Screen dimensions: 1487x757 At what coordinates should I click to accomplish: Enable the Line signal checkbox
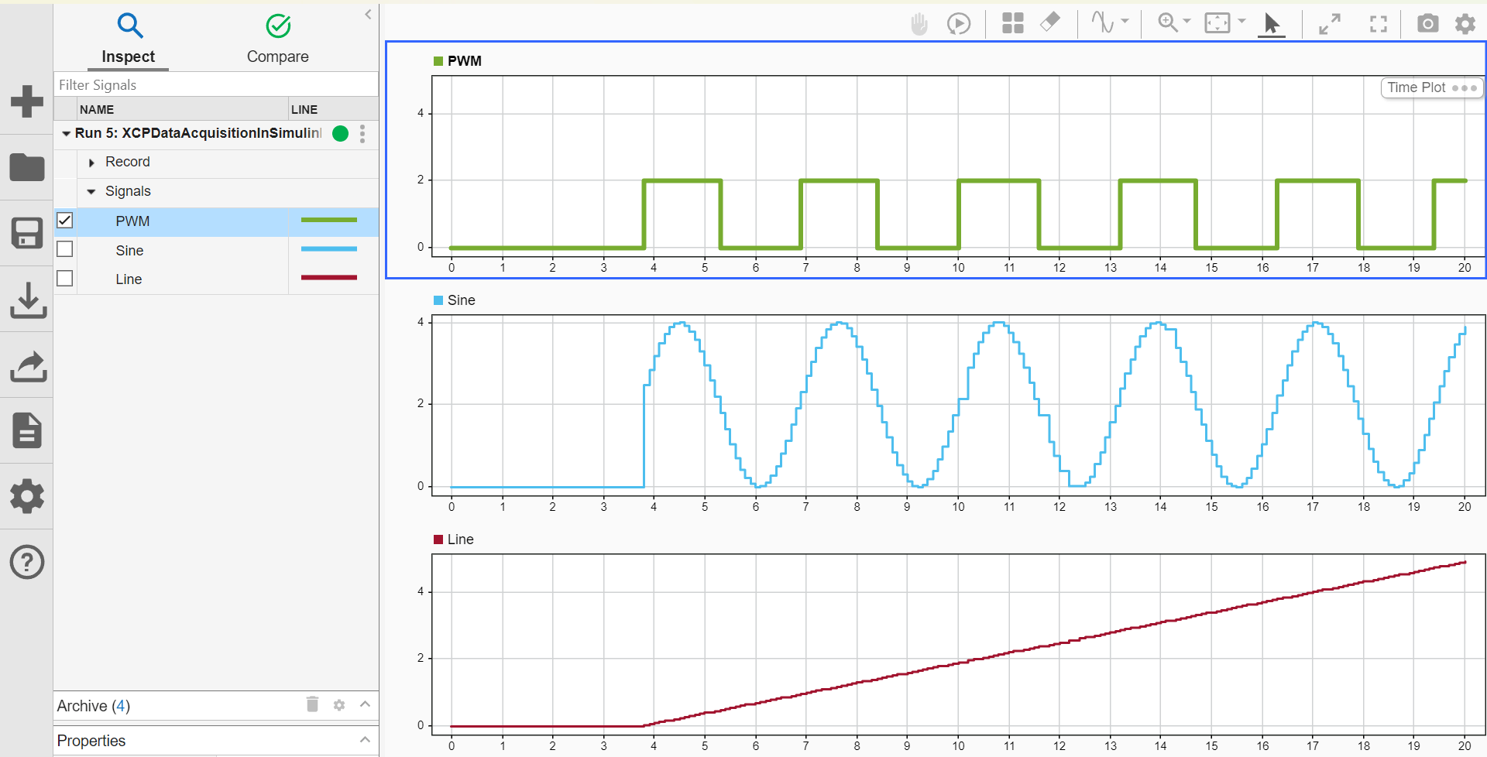coord(65,278)
